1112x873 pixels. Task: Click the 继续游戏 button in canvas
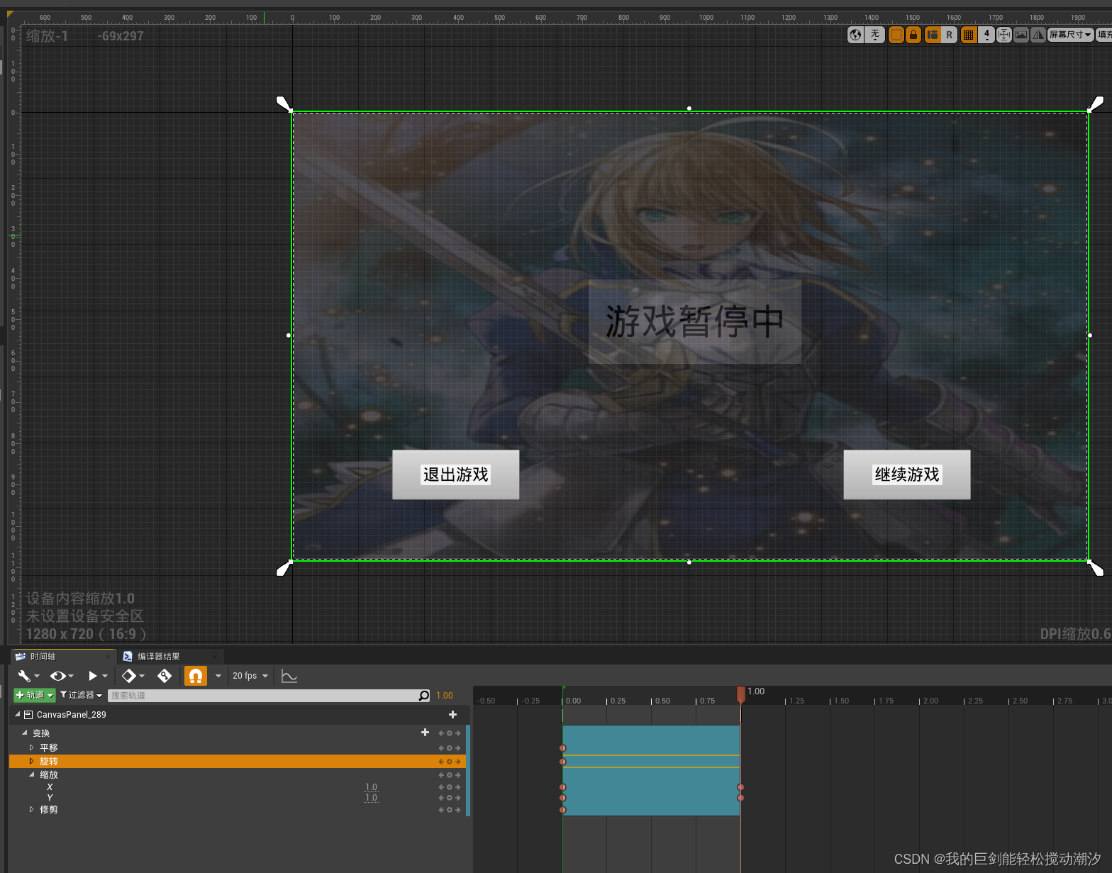click(906, 474)
